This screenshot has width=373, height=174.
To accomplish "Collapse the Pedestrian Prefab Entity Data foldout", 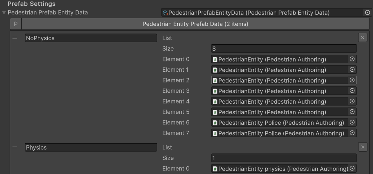I will (x=4, y=12).
